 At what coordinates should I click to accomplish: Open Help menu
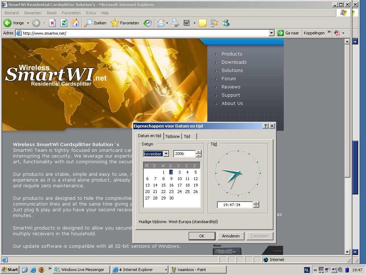click(105, 13)
